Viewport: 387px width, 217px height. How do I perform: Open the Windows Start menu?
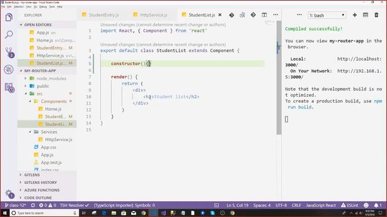(x=5, y=213)
